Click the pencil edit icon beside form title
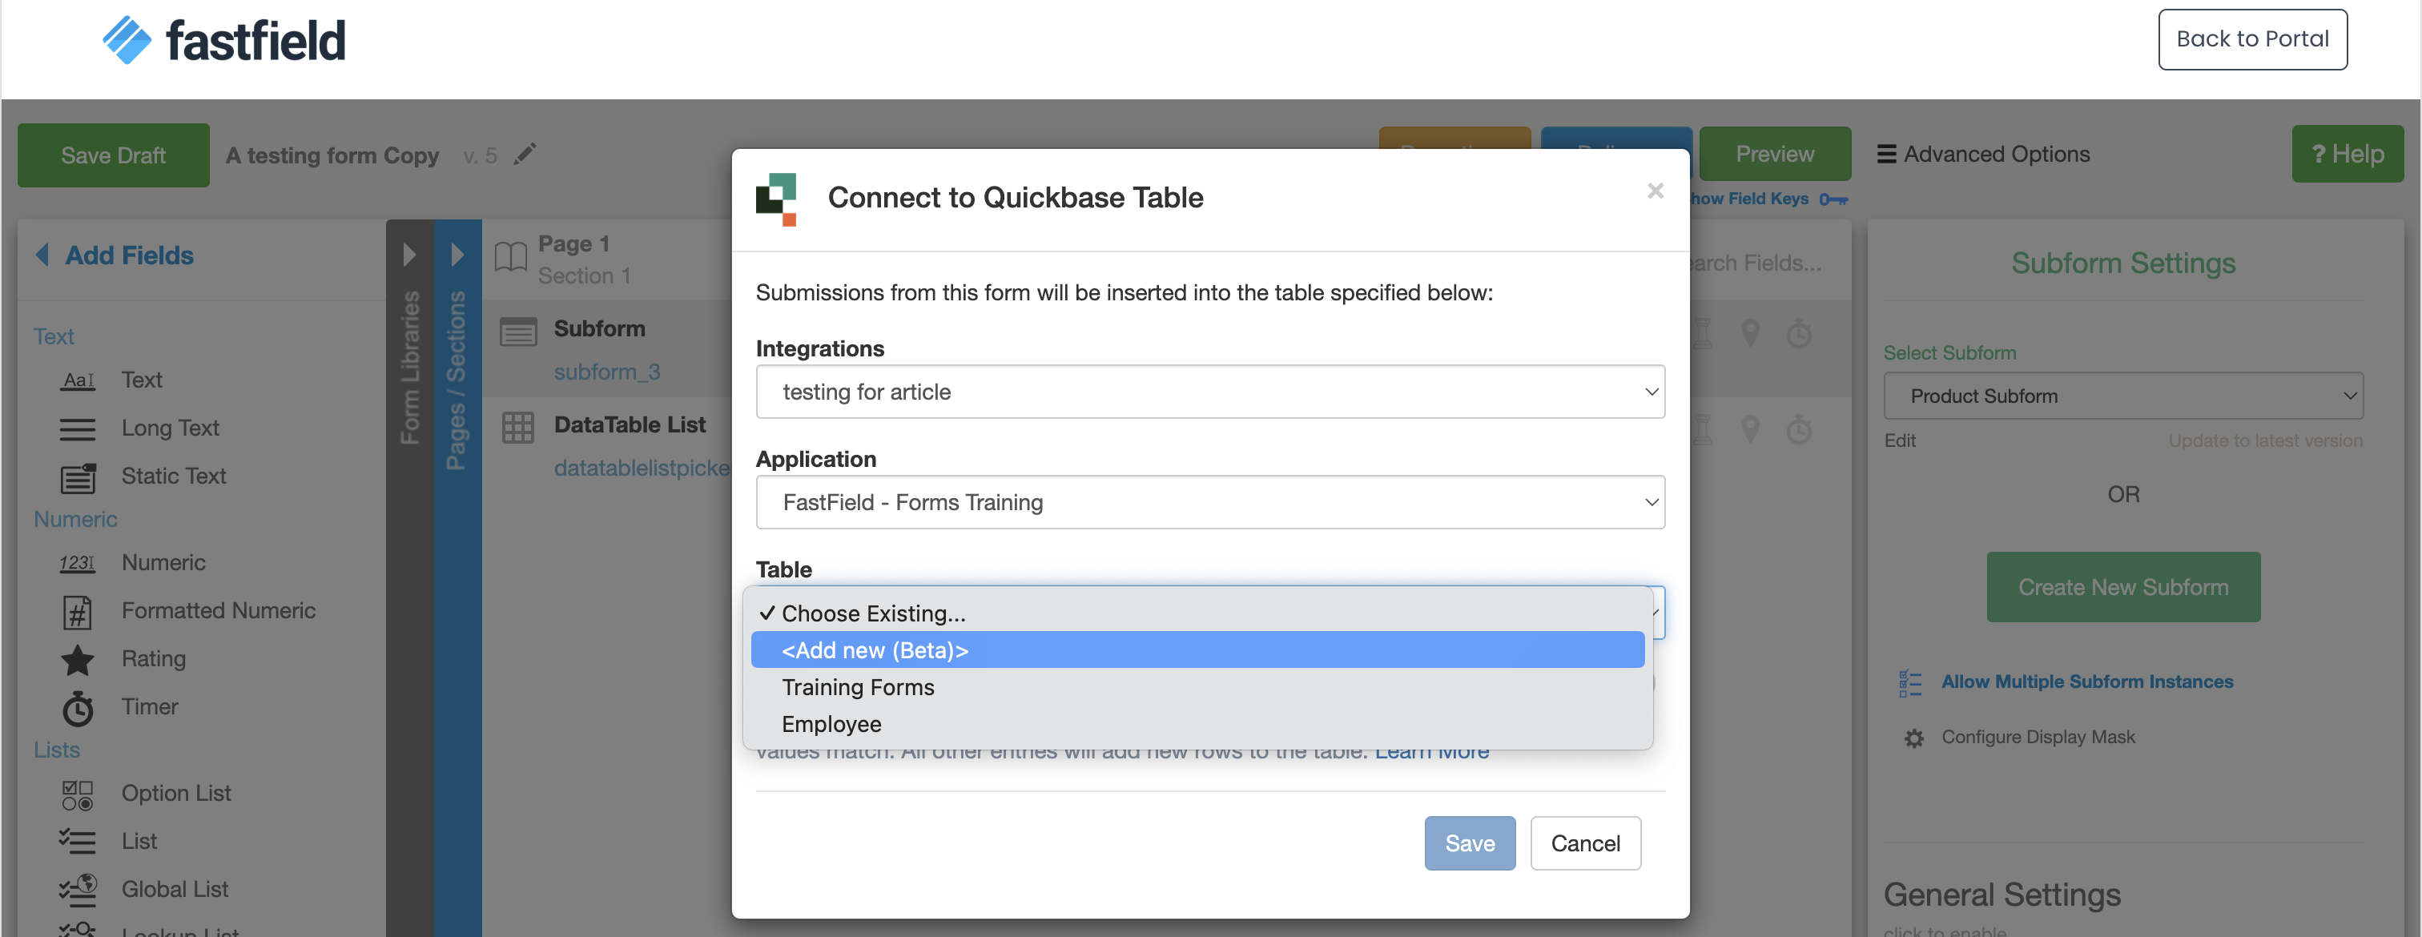The height and width of the screenshot is (937, 2422). 525,154
